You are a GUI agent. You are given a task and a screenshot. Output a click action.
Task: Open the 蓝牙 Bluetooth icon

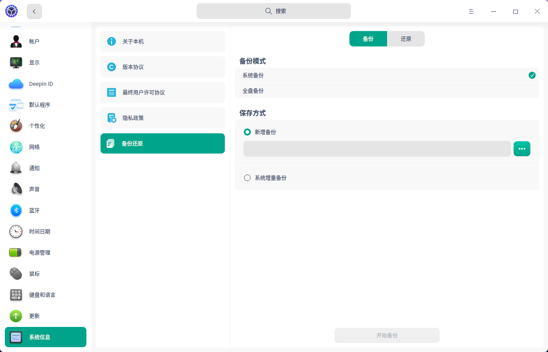tap(16, 210)
